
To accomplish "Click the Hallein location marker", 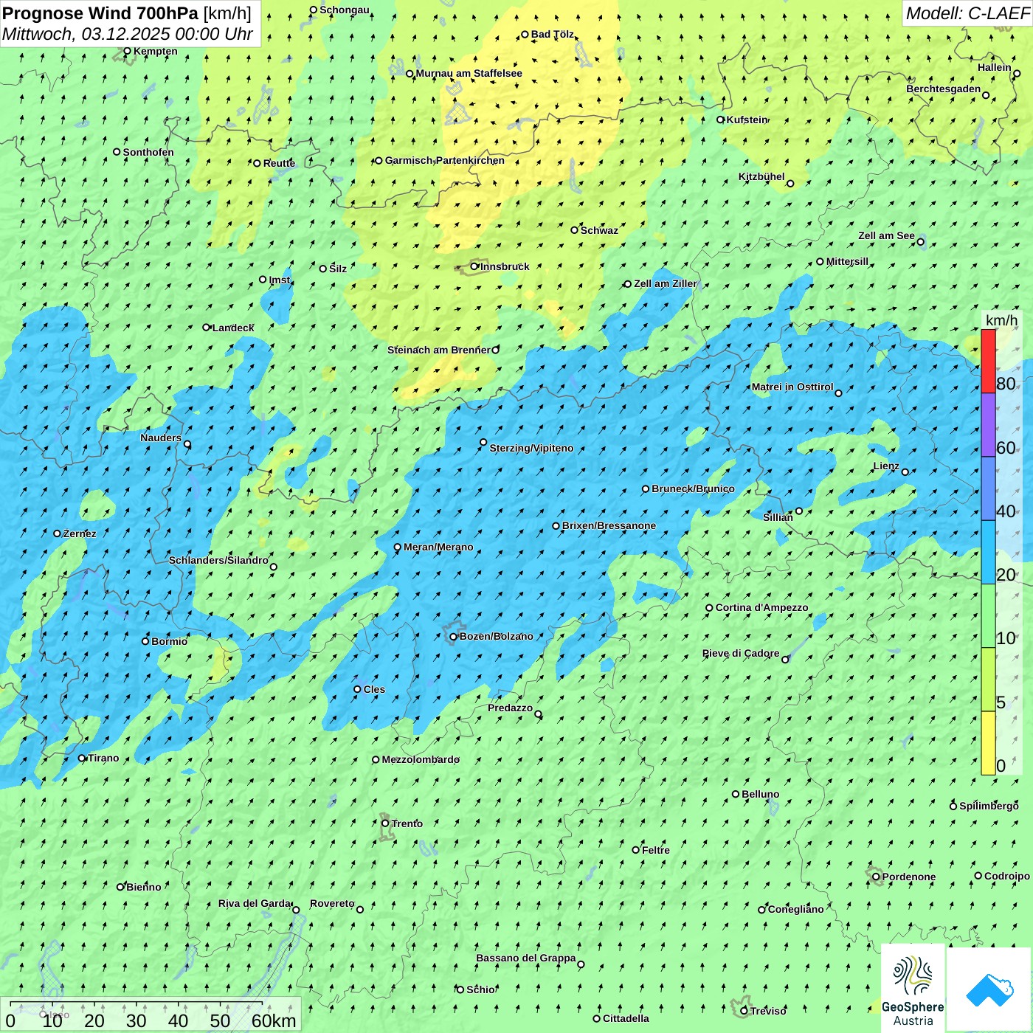I will tap(1017, 74).
